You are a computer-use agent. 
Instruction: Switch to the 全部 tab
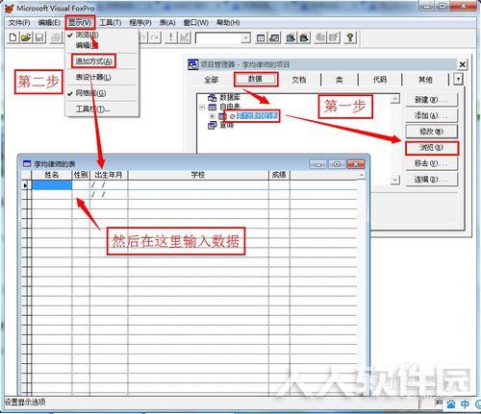(x=211, y=80)
